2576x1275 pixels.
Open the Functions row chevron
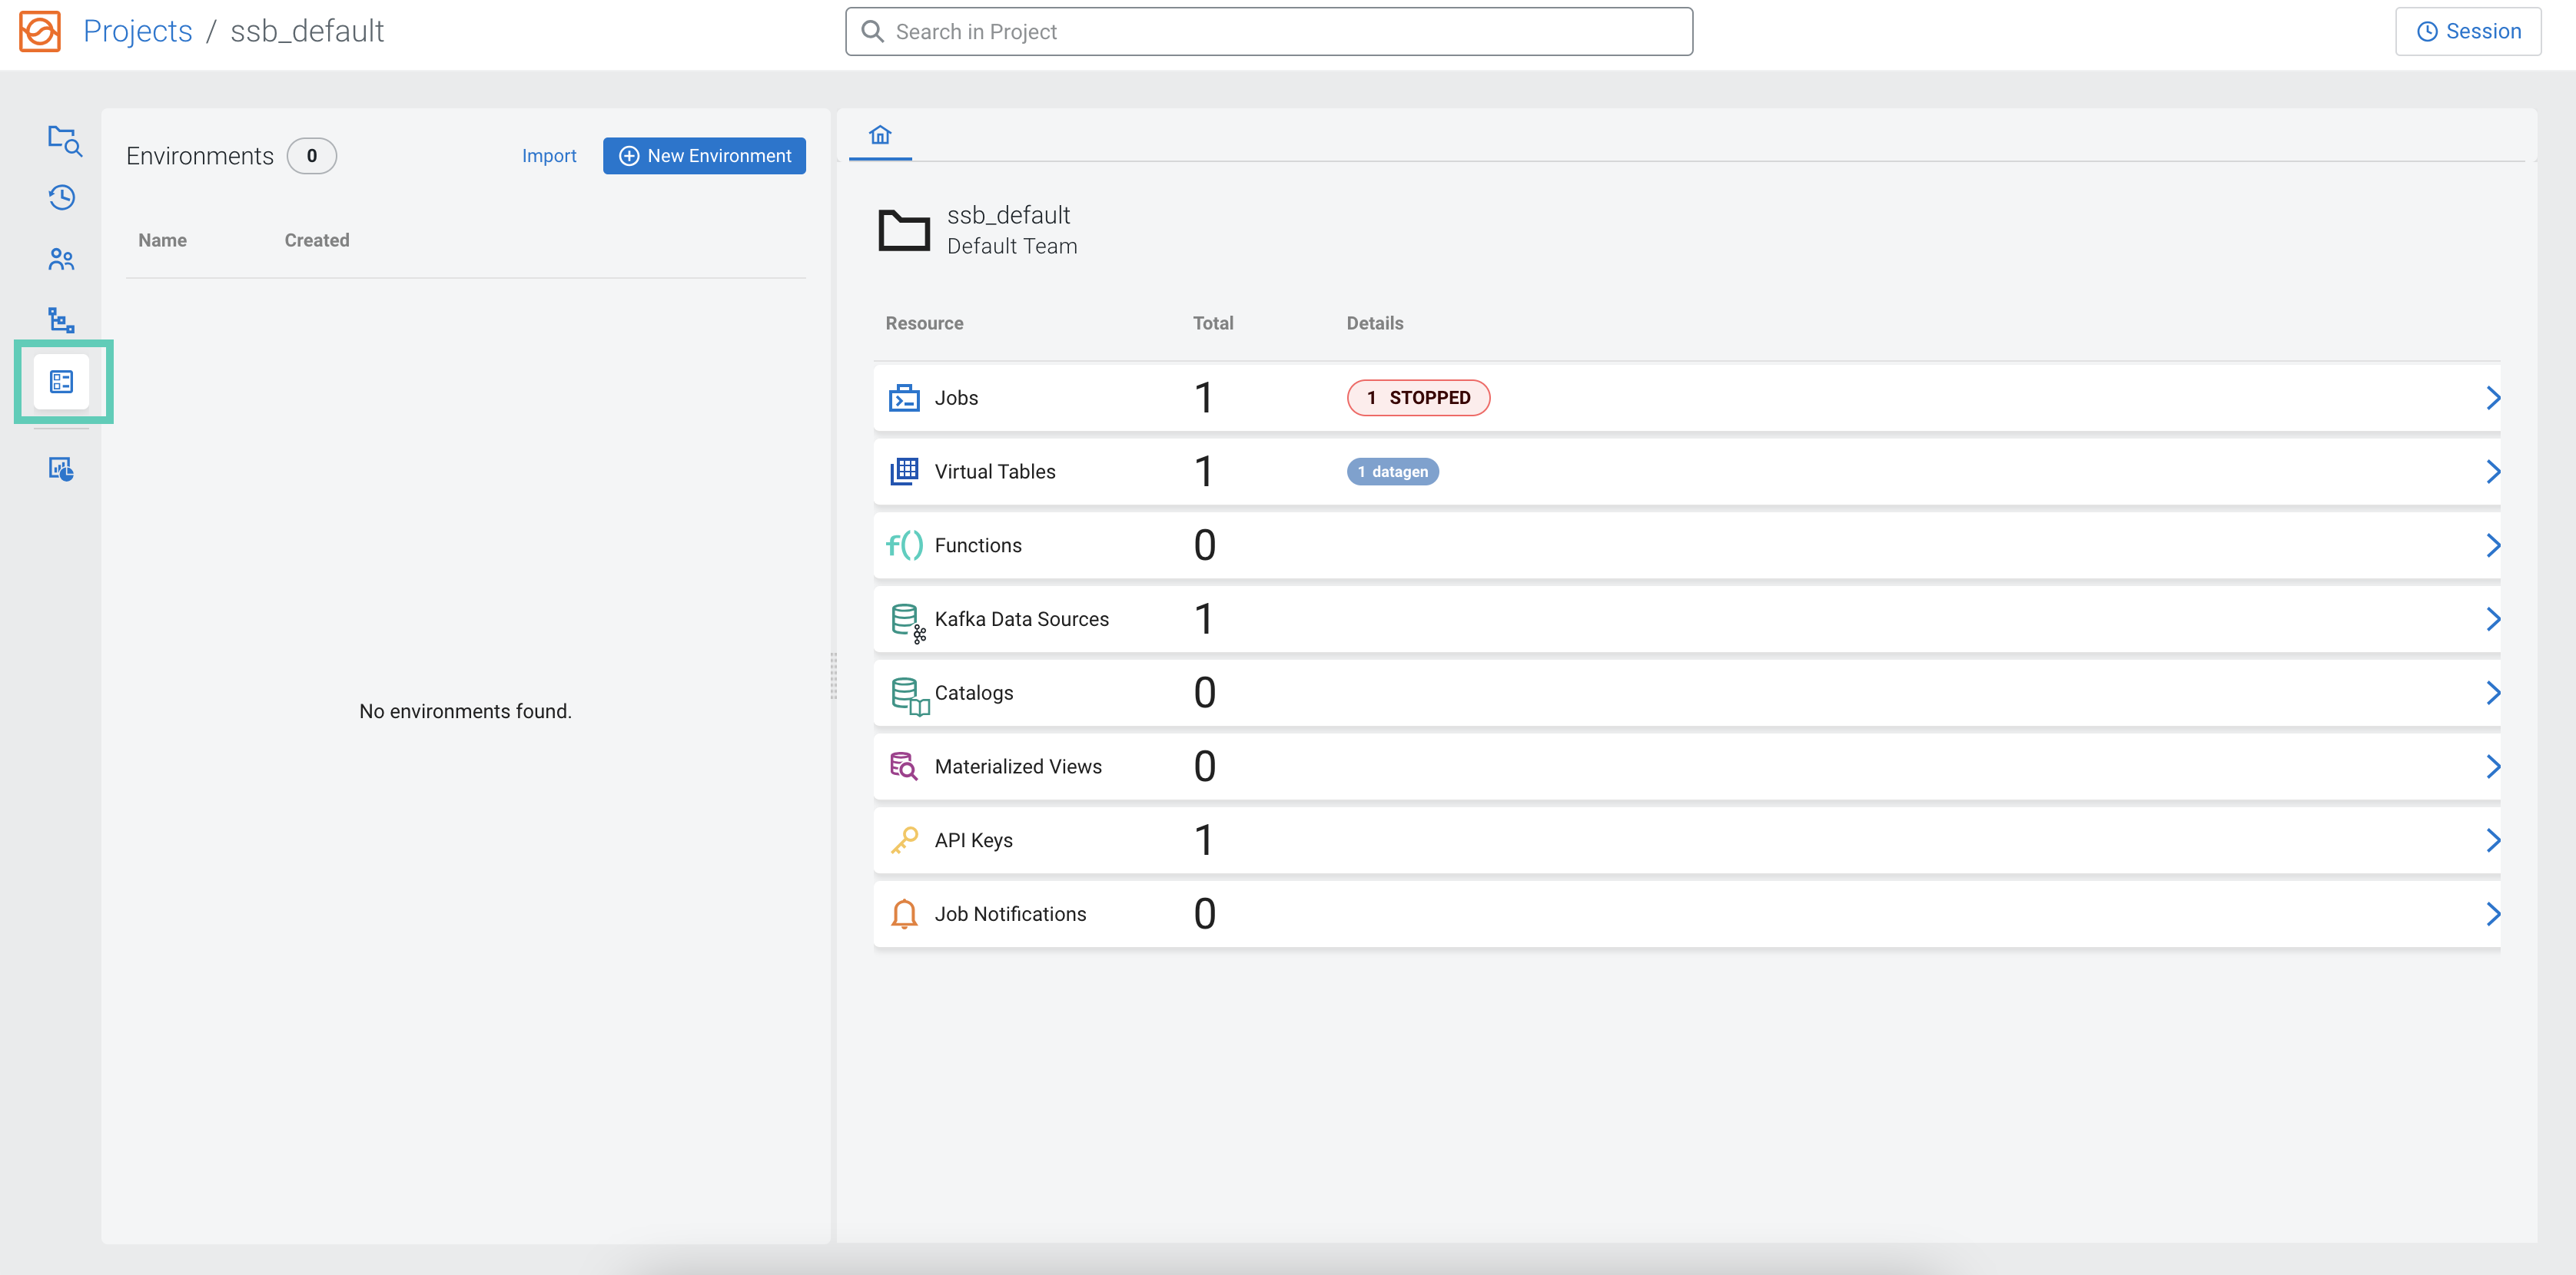(2492, 545)
